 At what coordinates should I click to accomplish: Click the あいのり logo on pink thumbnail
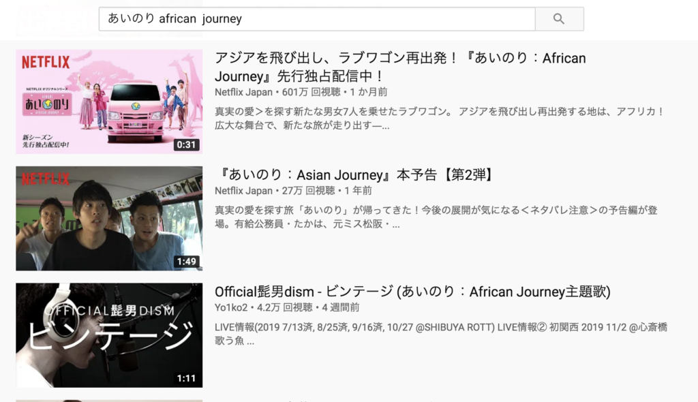(47, 105)
